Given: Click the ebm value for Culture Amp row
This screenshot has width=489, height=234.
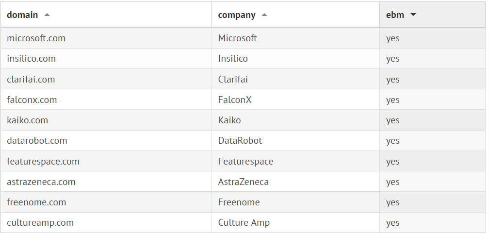Looking at the screenshot, I should [x=393, y=223].
